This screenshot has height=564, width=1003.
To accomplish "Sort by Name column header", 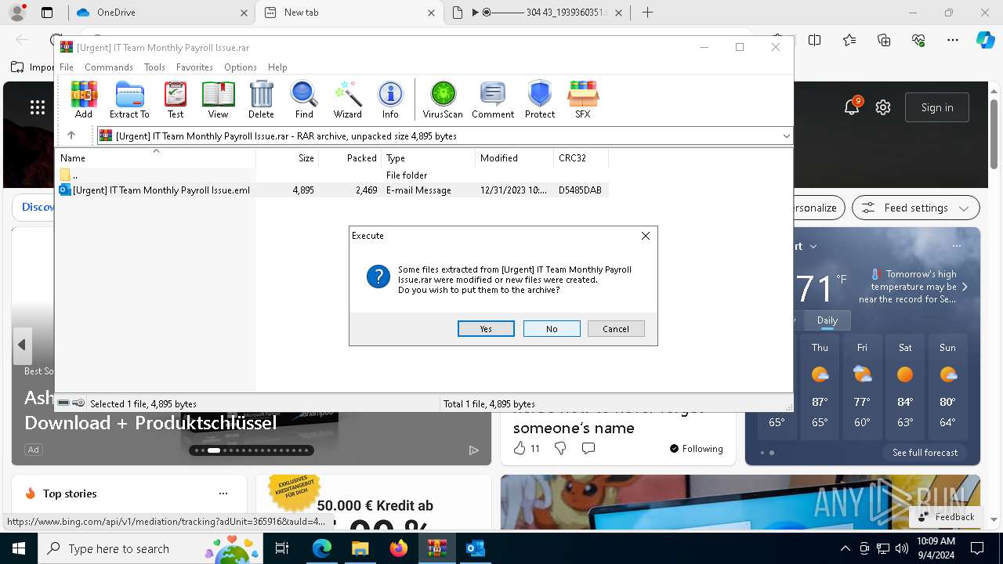I will tap(157, 158).
